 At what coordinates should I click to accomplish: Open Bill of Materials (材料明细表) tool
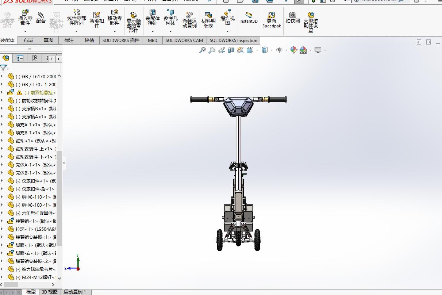(208, 20)
